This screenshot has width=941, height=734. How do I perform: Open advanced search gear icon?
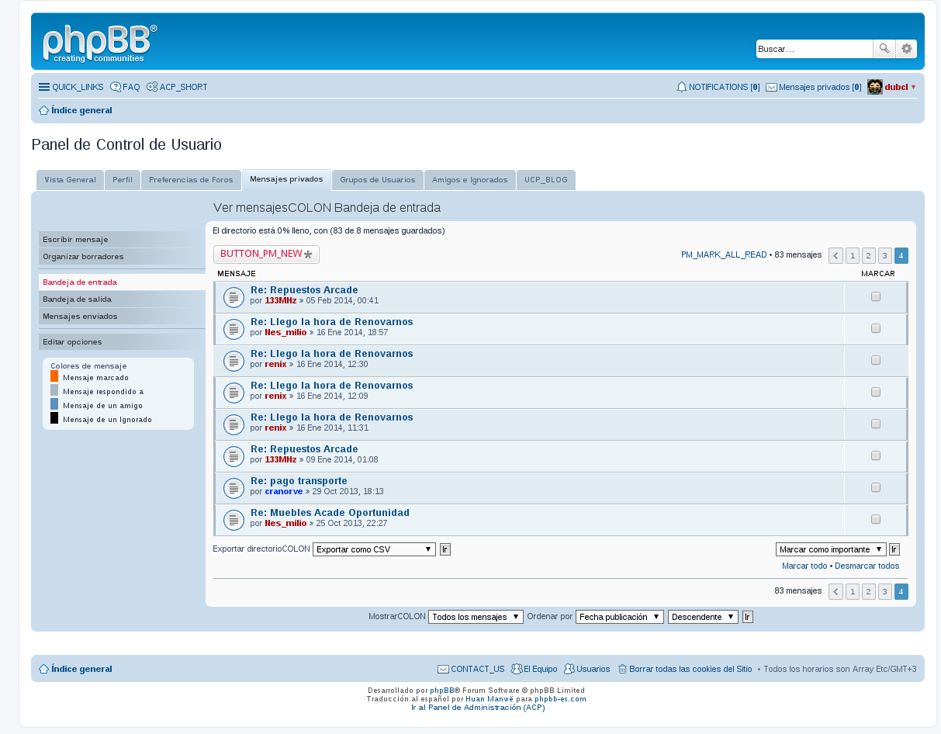click(x=906, y=49)
